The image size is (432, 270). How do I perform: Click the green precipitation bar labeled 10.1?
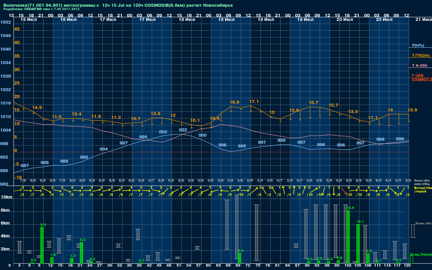[358, 244]
